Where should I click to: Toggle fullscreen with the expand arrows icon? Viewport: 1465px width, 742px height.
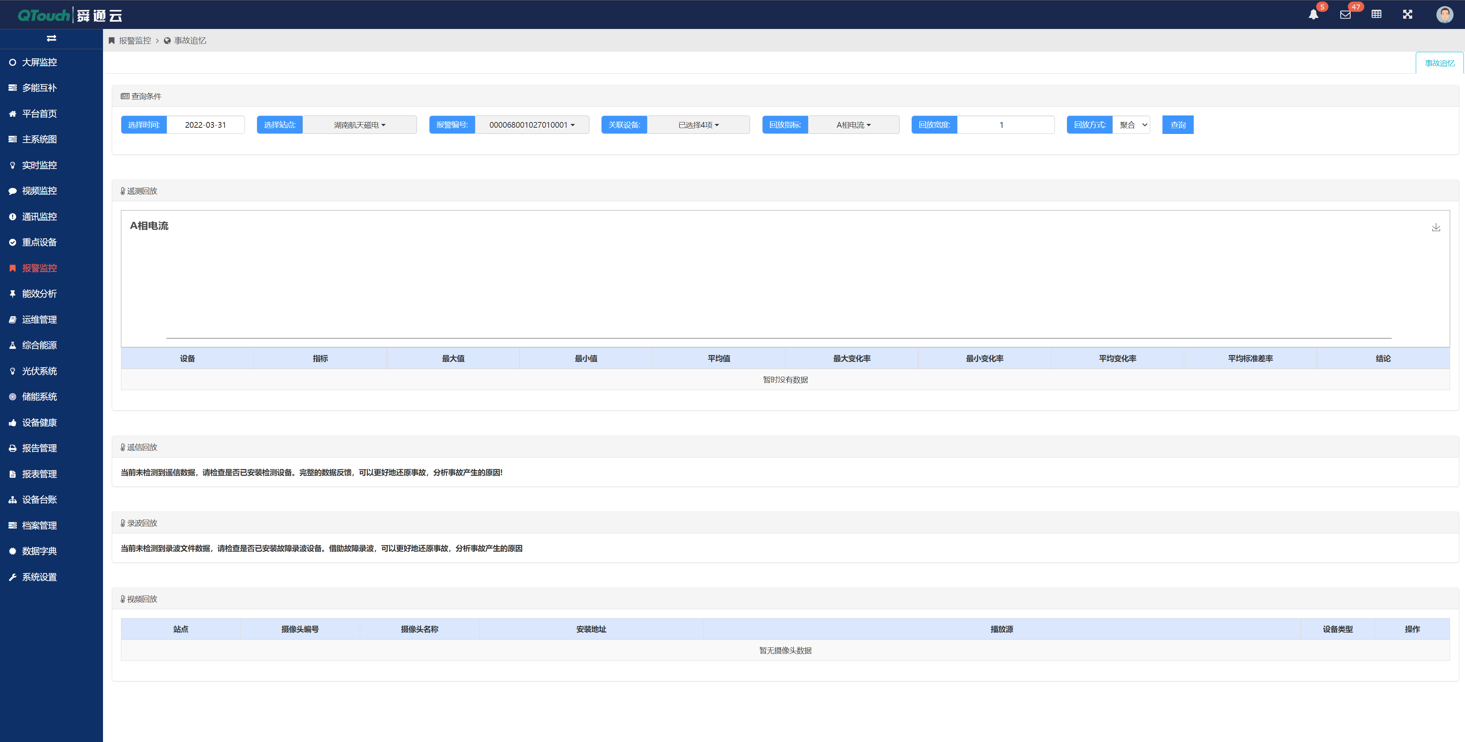[1407, 14]
